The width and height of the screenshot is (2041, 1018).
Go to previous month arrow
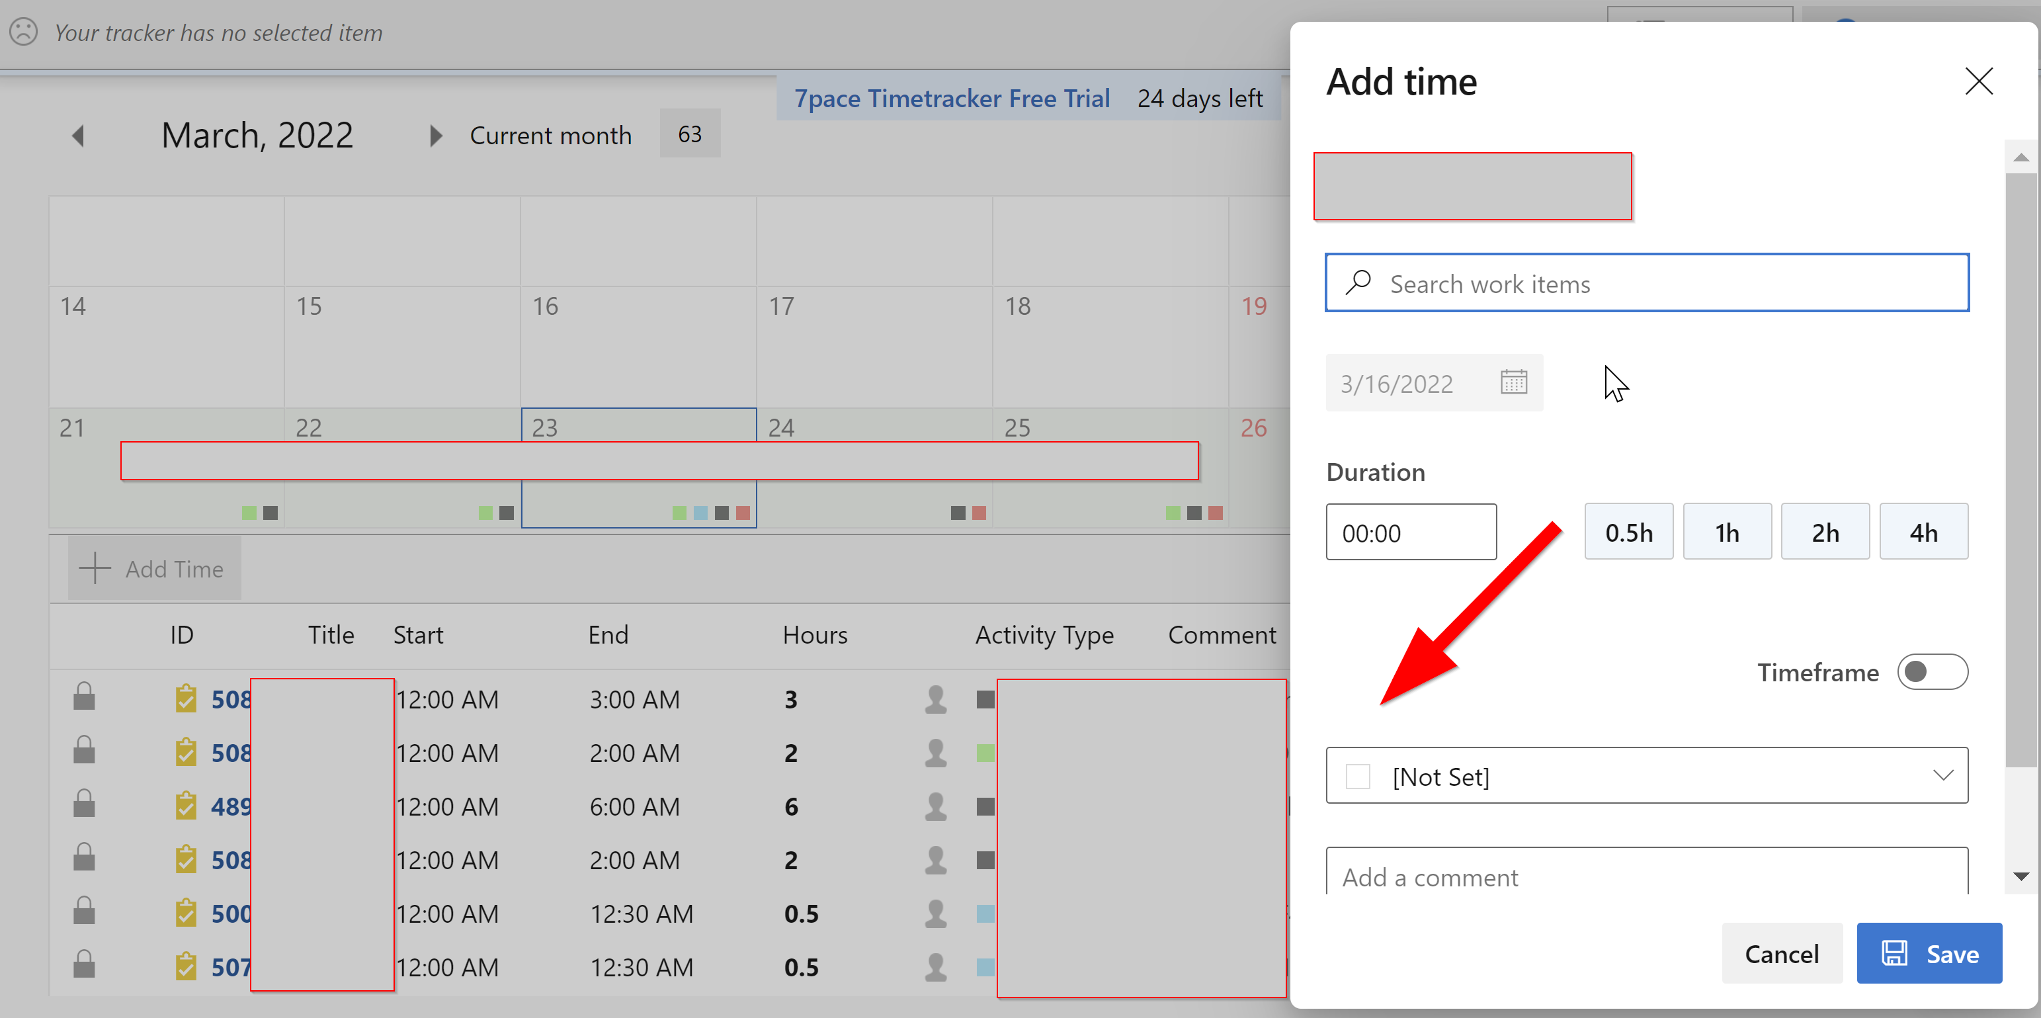coord(77,136)
